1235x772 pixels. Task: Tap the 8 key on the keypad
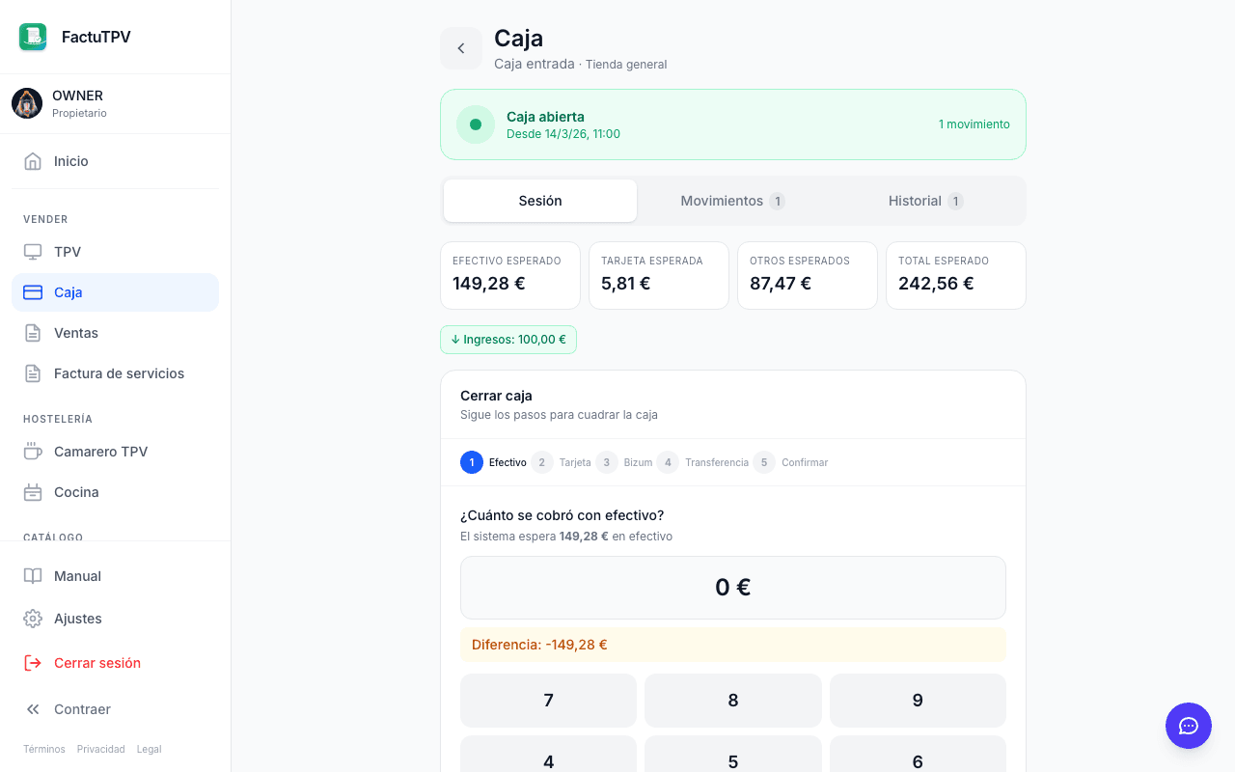(733, 701)
